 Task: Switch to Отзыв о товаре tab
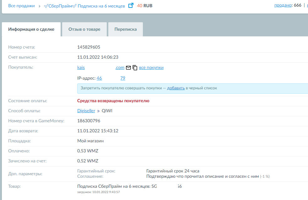coord(84,29)
